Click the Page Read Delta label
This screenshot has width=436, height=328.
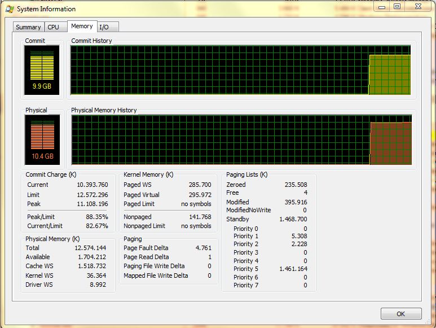tap(146, 257)
